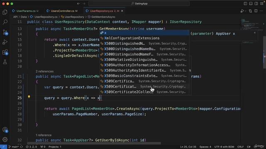Split the editor to the right
This screenshot has width=266, height=149.
point(256,11)
